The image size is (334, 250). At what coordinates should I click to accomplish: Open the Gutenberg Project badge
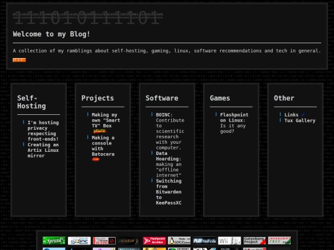[255, 241]
